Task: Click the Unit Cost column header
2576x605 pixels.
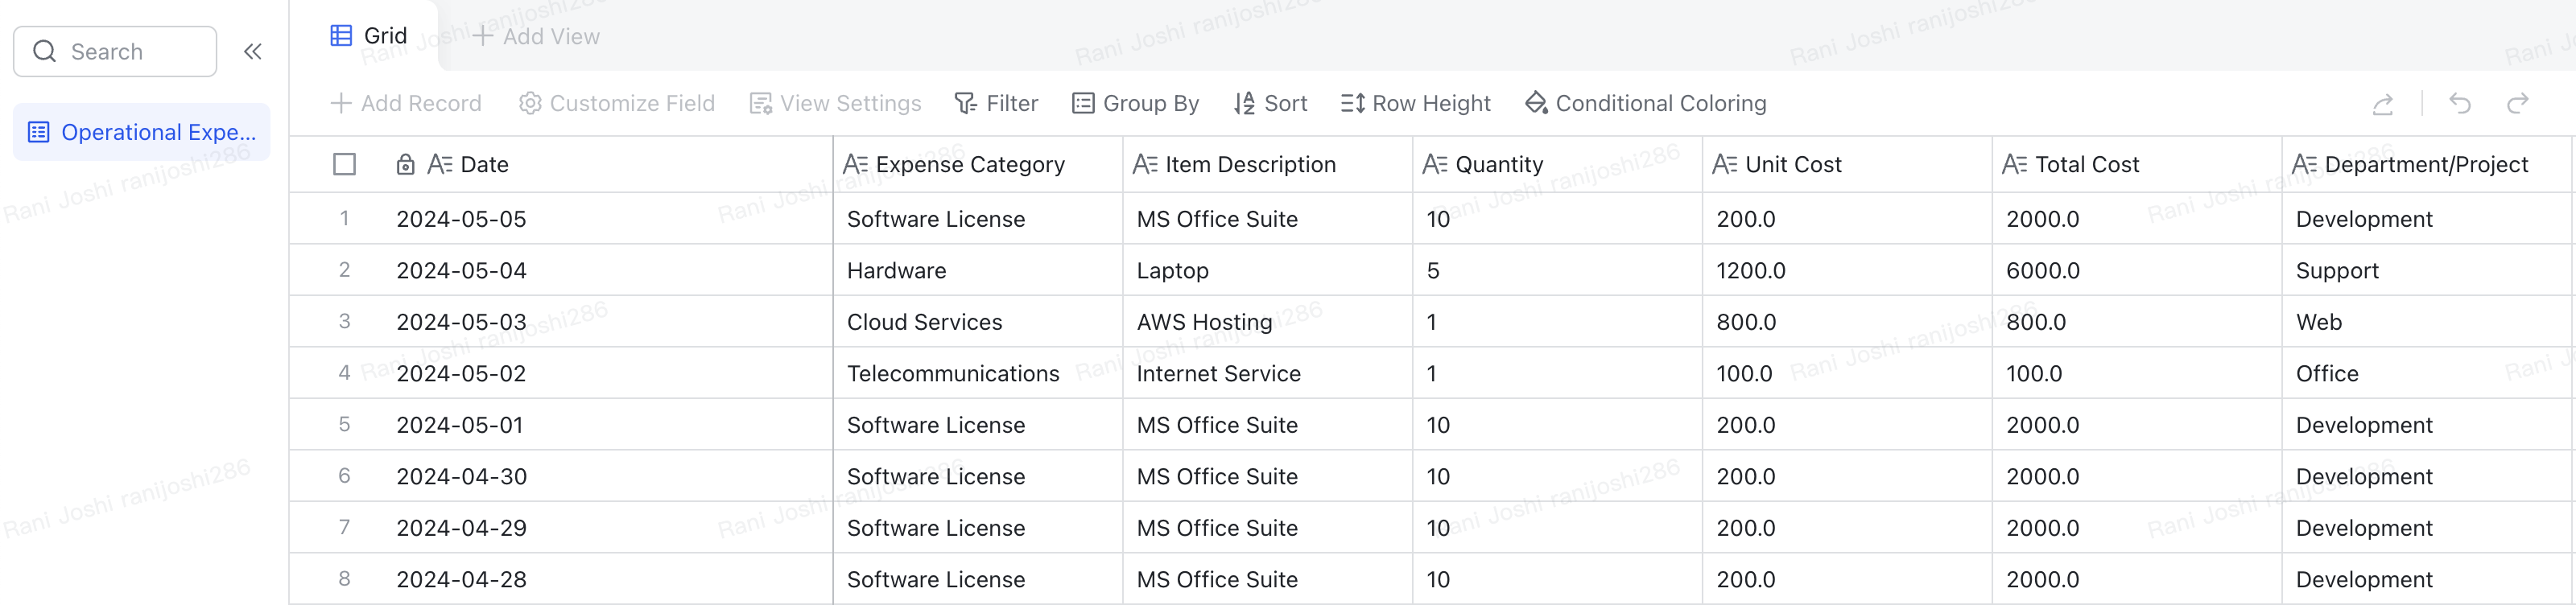Action: [x=1848, y=165]
